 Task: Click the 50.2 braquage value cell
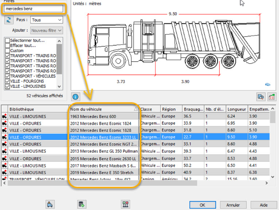coord(193,165)
